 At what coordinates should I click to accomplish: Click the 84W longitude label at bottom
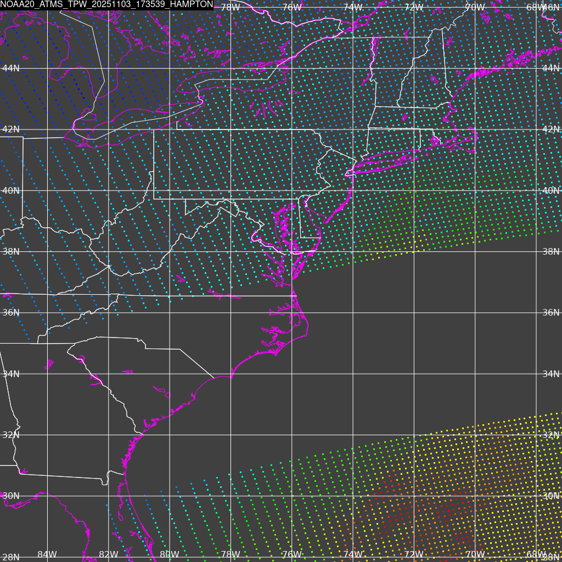pos(47,554)
